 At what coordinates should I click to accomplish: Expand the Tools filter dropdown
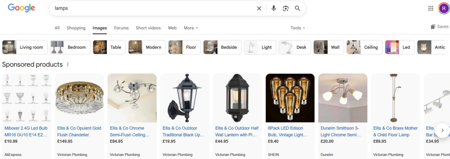point(298,28)
